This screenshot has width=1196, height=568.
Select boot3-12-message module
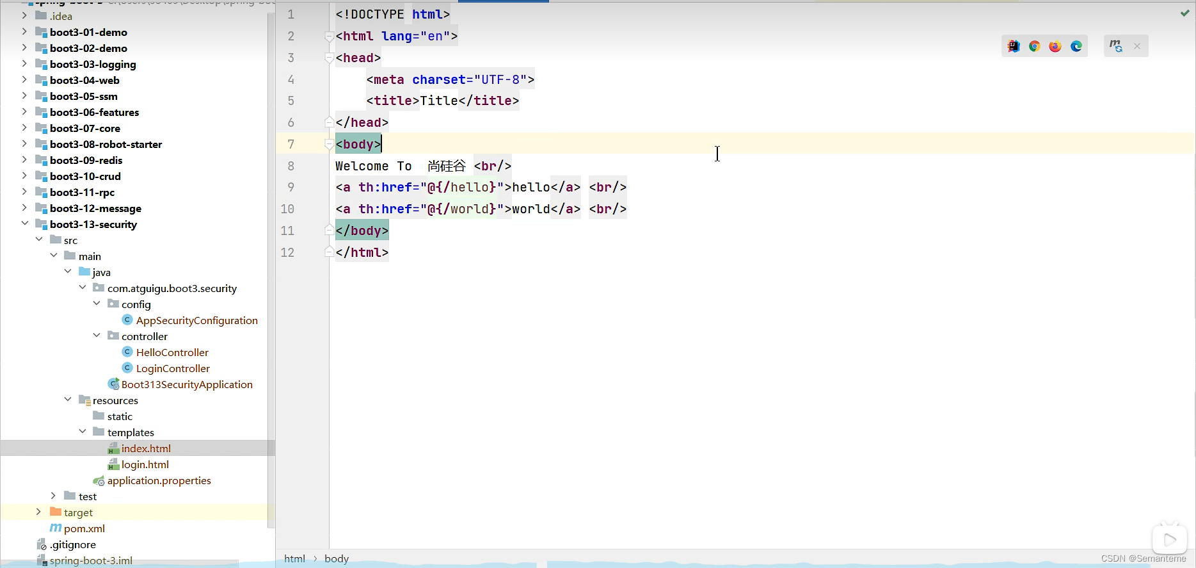96,208
